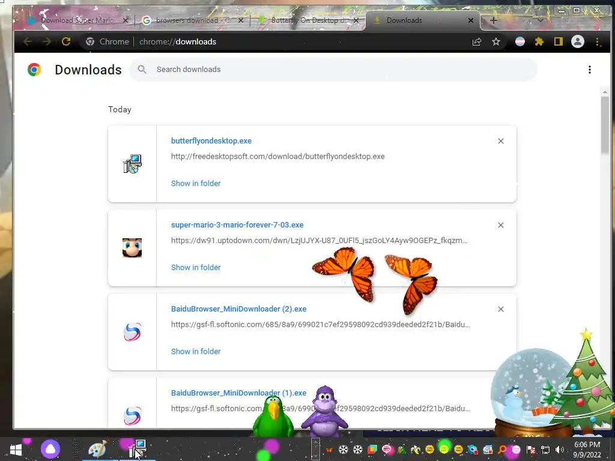Click the butterflyondesktop installer file icon
The width and height of the screenshot is (615, 461).
pyautogui.click(x=132, y=164)
